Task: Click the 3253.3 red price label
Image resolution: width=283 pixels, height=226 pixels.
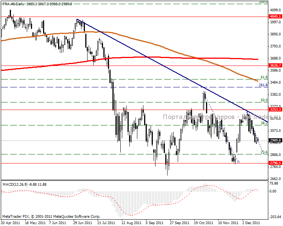Action: pyautogui.click(x=275, y=110)
